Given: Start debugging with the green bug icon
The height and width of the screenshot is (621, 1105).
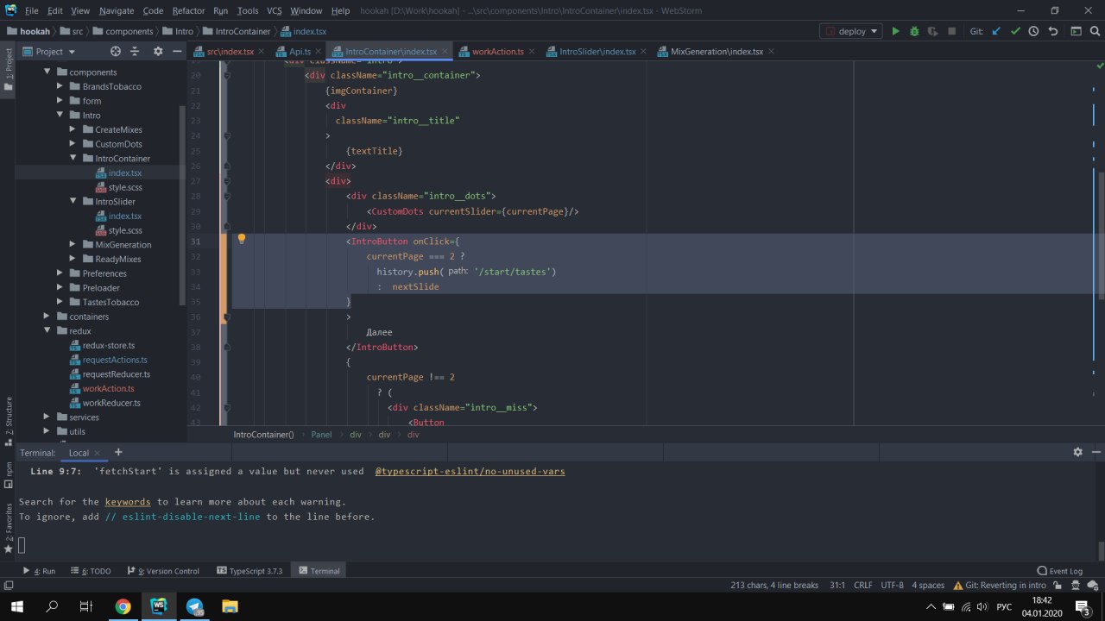Looking at the screenshot, I should pos(914,31).
